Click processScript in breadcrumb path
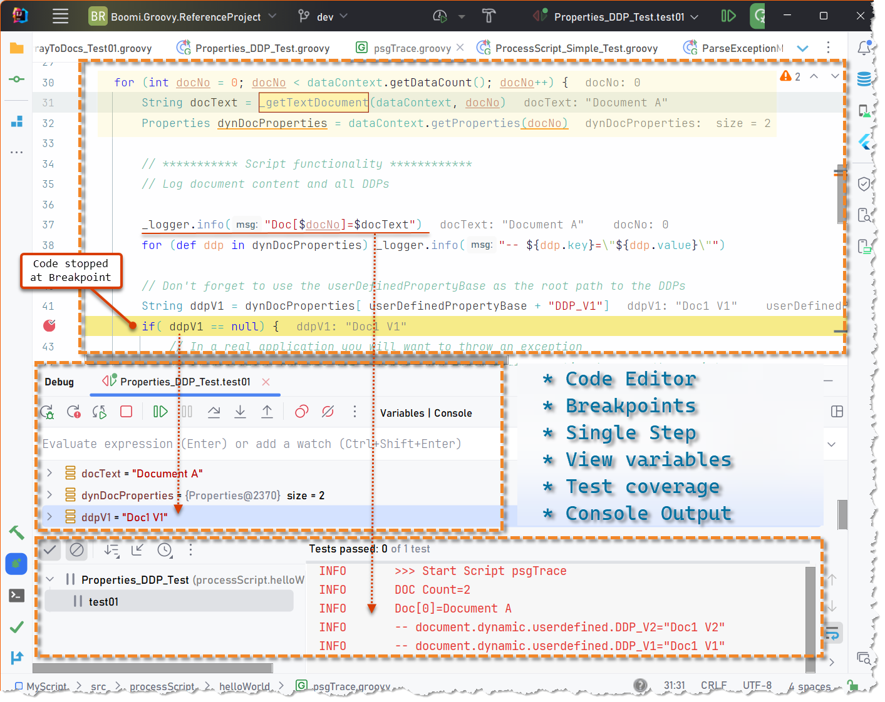Screen dimensions: 885x702 (x=162, y=686)
